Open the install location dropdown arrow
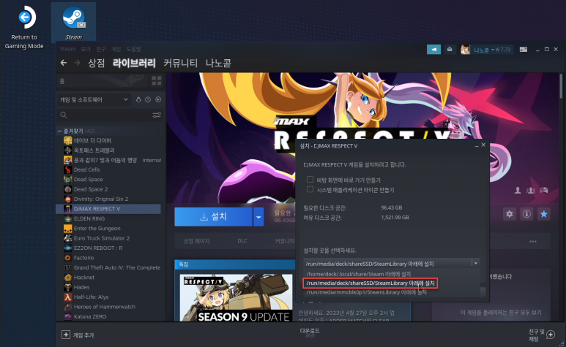 pyautogui.click(x=476, y=263)
